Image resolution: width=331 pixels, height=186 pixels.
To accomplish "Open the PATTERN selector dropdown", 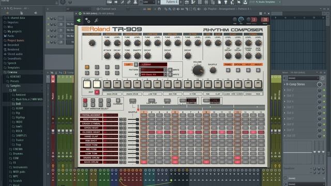I will pyautogui.click(x=152, y=70).
